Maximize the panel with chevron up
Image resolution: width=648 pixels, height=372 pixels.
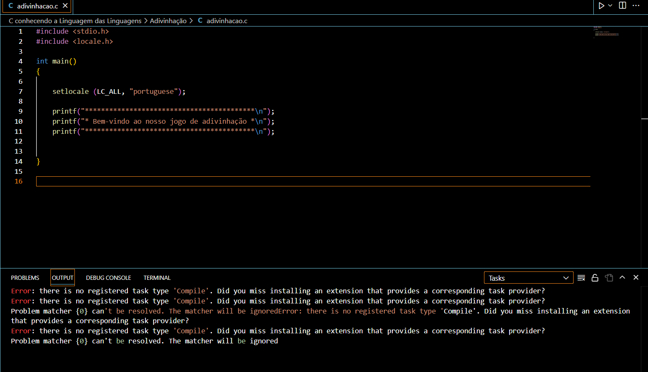pyautogui.click(x=622, y=277)
